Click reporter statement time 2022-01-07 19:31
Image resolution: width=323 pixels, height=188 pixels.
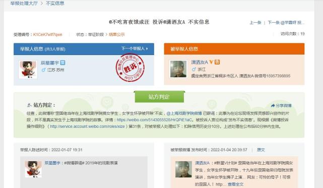click(67, 150)
